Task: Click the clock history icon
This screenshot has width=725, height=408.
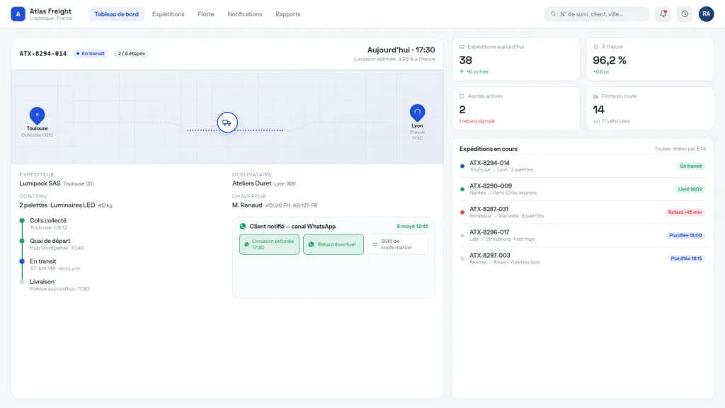Action: (x=685, y=14)
